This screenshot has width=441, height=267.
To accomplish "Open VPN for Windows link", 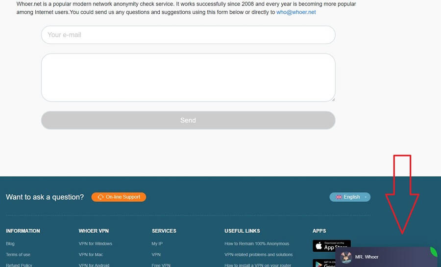I will [x=96, y=243].
